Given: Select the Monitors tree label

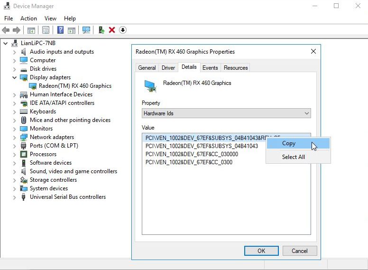Looking at the screenshot, I should (41, 129).
